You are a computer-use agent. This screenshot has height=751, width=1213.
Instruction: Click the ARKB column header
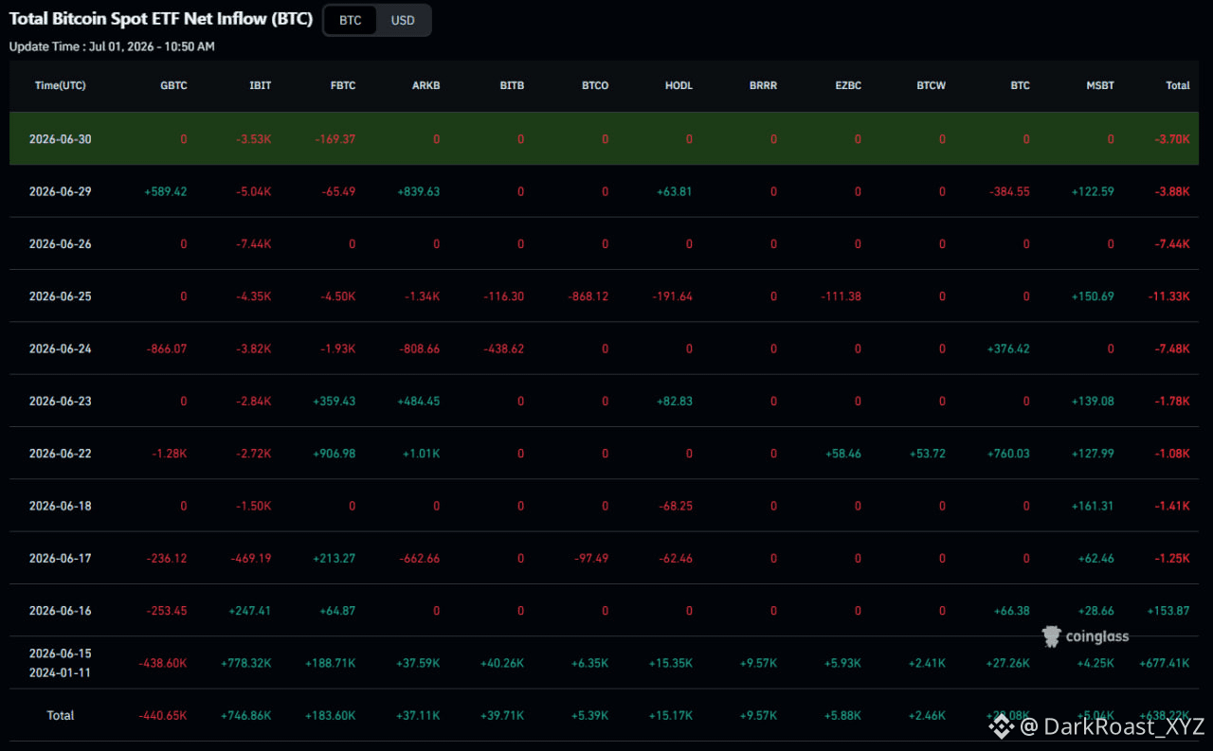coord(426,85)
